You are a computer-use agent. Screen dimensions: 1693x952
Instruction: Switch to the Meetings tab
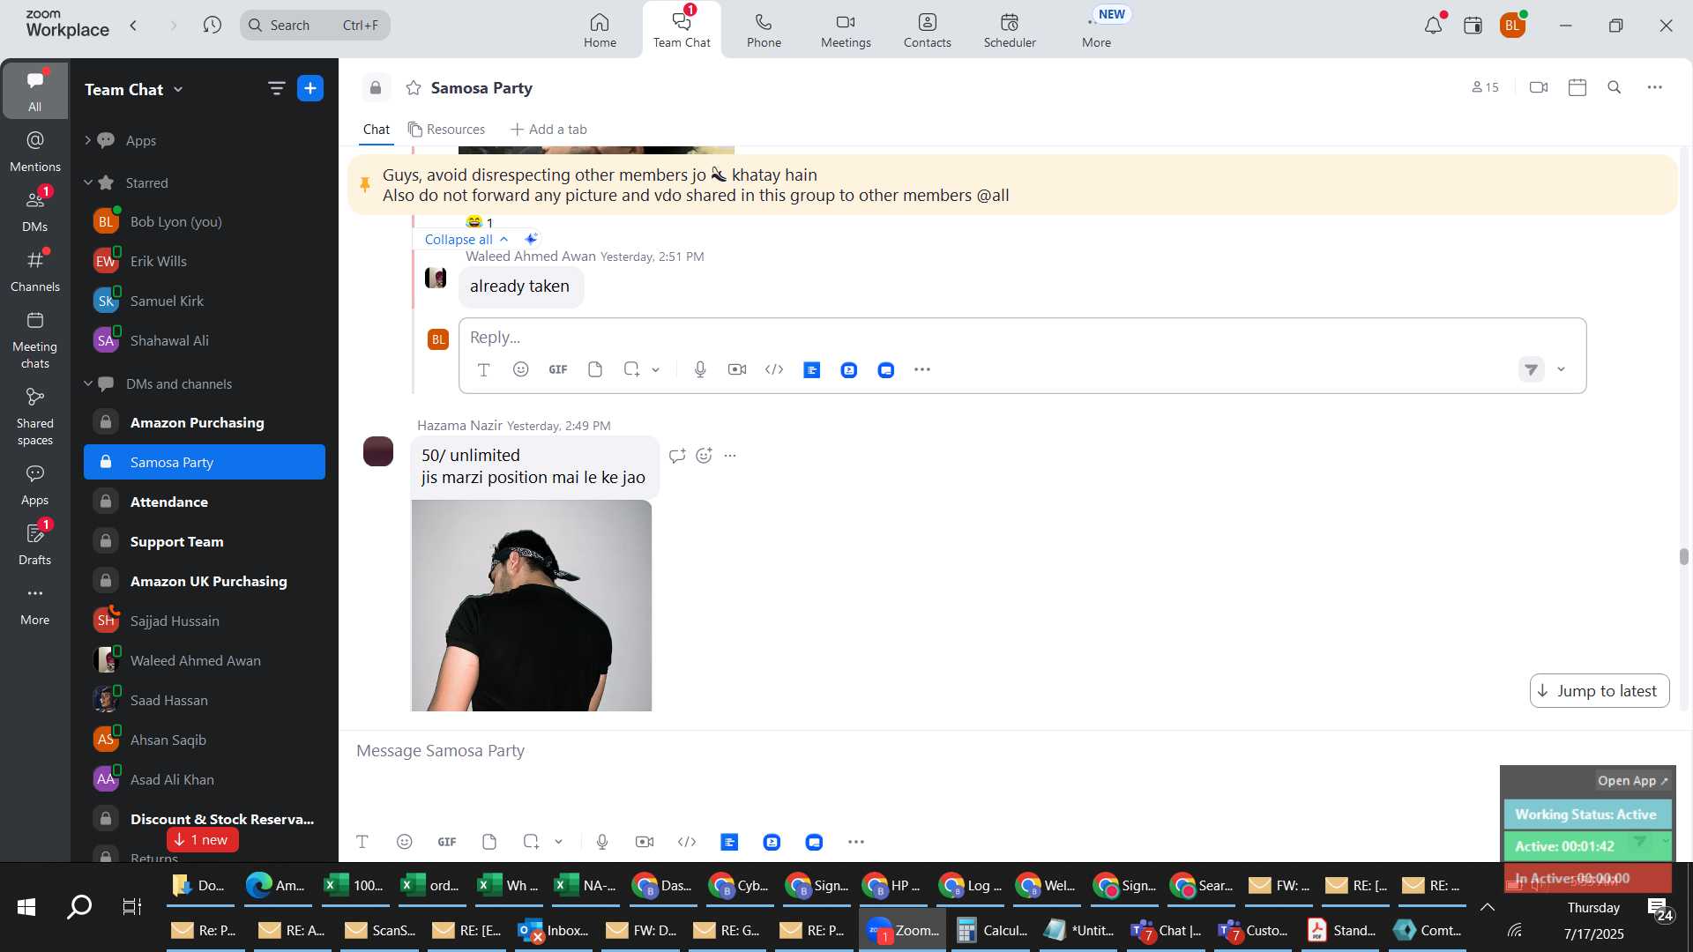point(846,30)
